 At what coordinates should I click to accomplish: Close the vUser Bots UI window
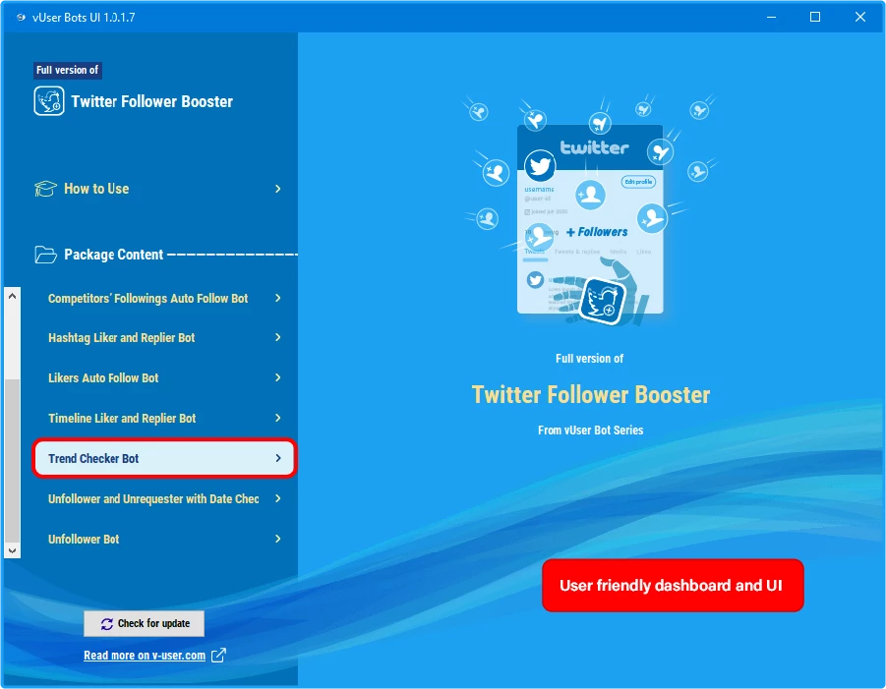(860, 17)
